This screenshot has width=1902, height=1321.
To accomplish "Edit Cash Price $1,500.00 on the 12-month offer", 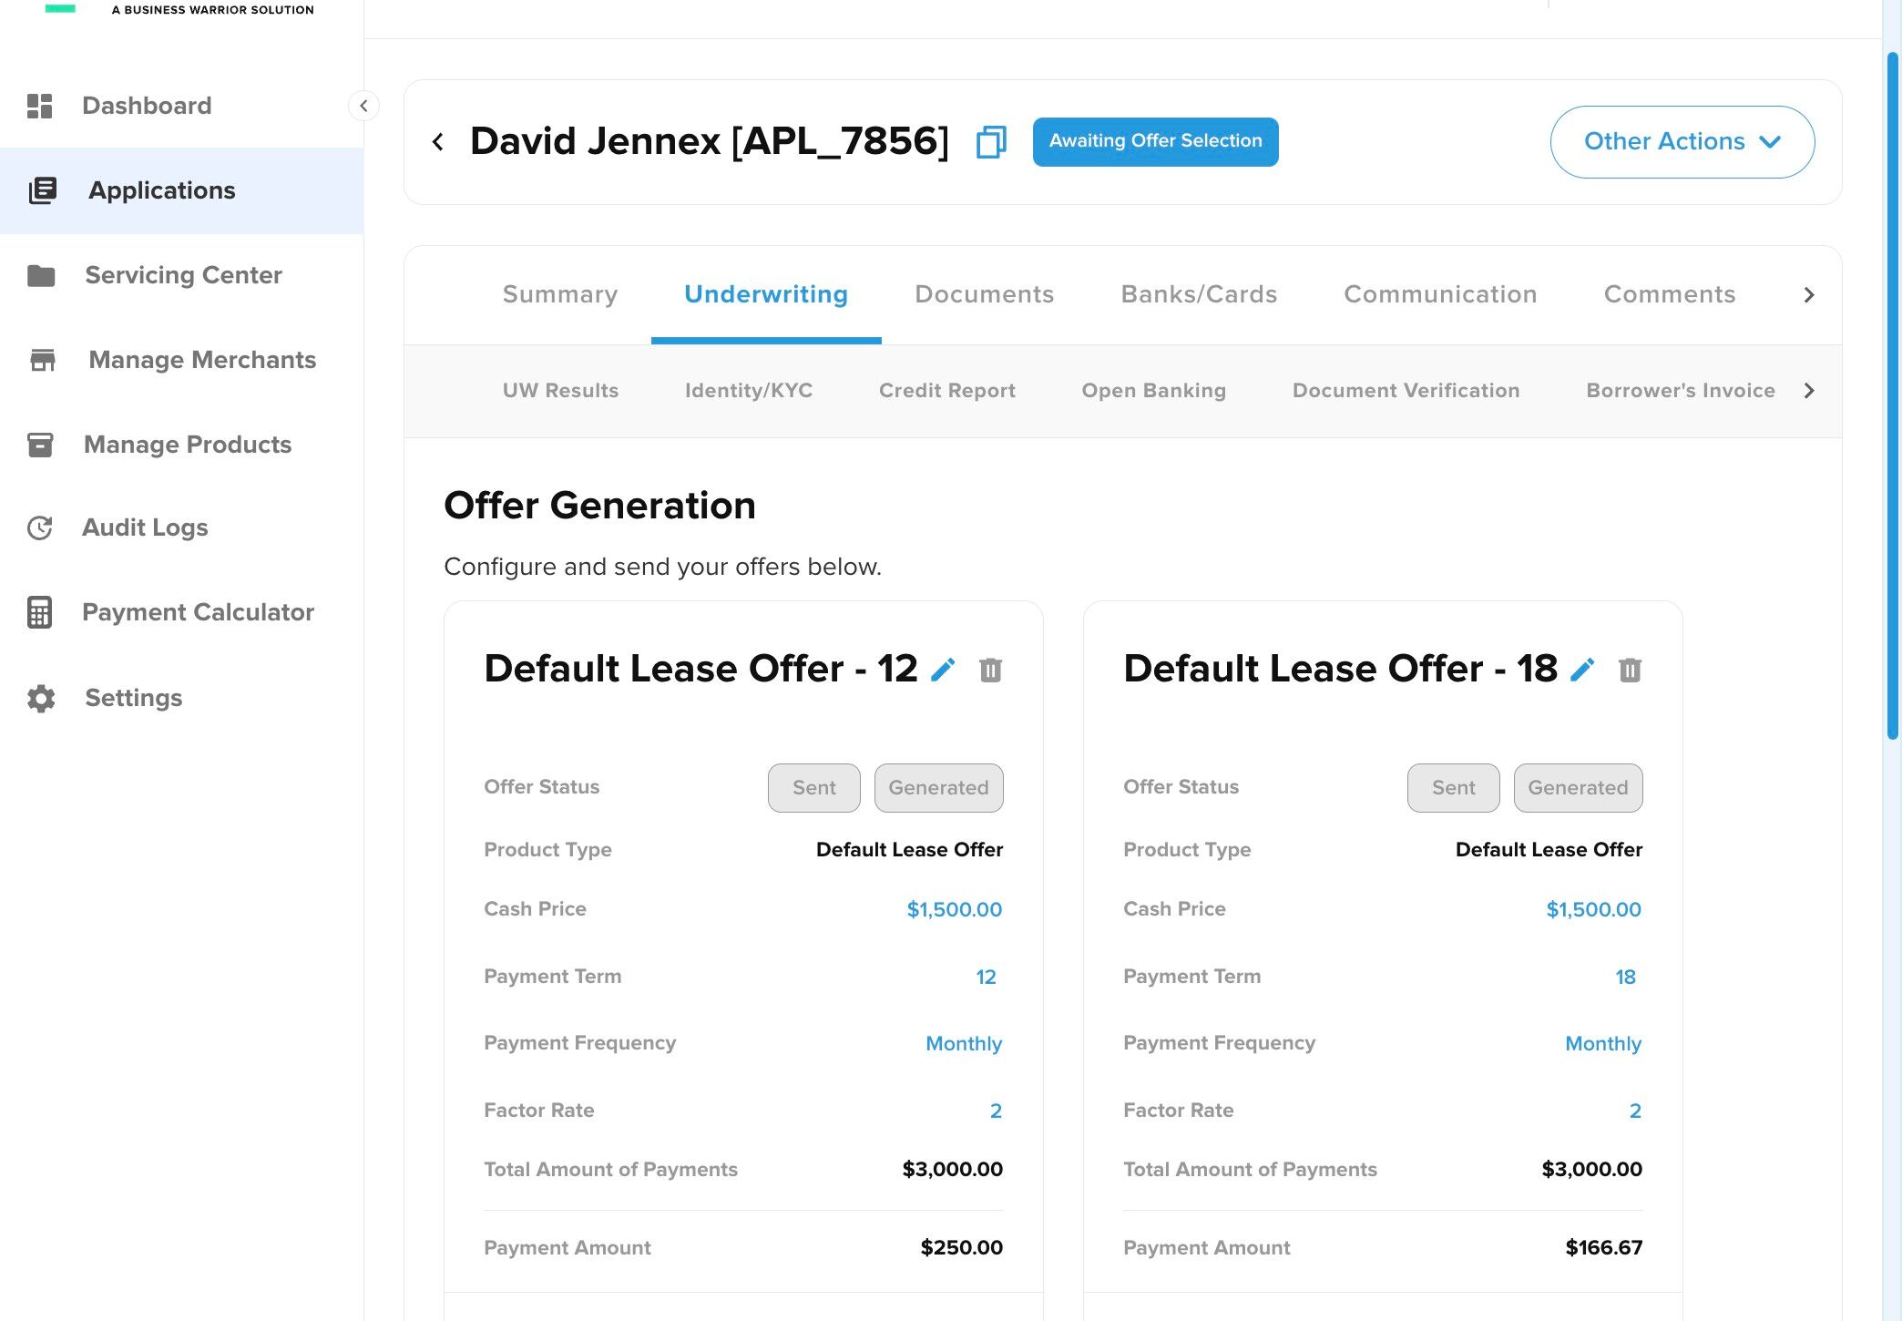I will [955, 909].
